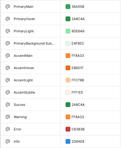121x148 pixels.
Task: Click the red C63B3B color swatch
Action: click(x=68, y=129)
